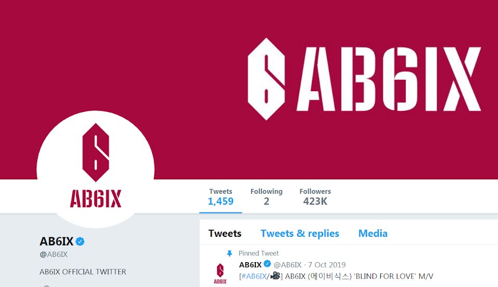Viewport: 498px width, 287px height.
Task: Click the white hexagon logo in the banner
Action: pyautogui.click(x=266, y=79)
